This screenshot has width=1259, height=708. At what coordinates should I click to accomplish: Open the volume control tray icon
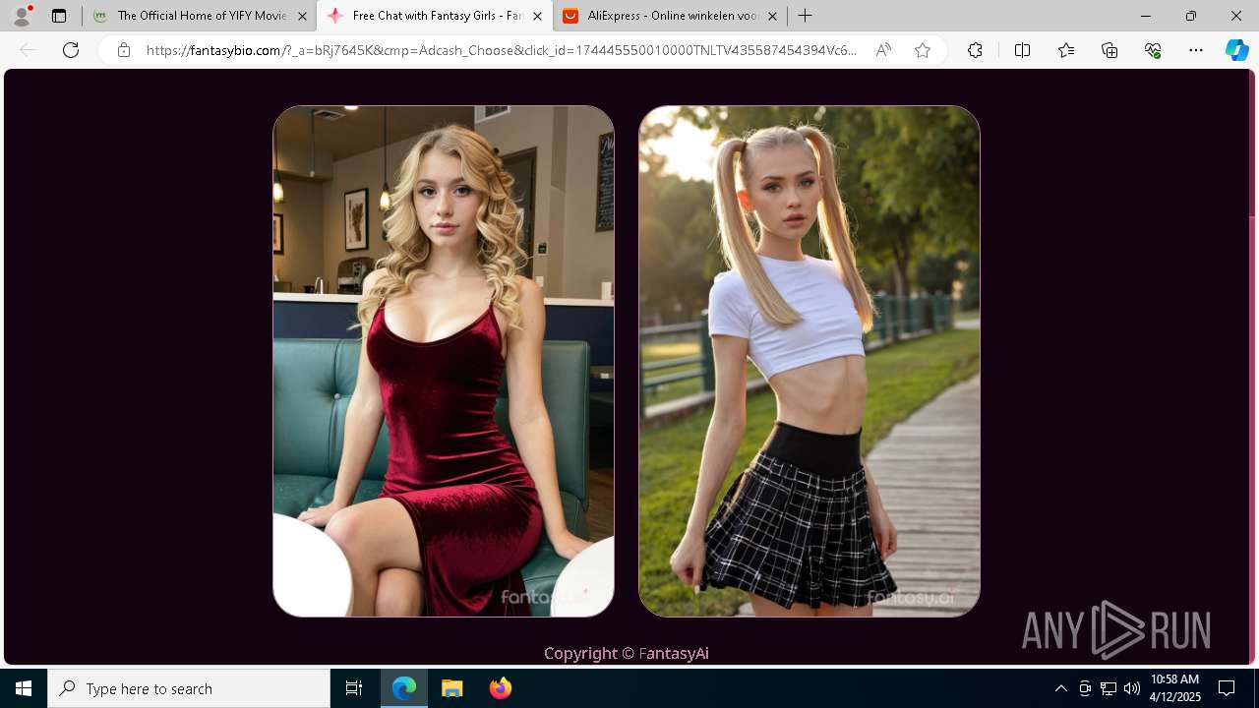(x=1132, y=688)
